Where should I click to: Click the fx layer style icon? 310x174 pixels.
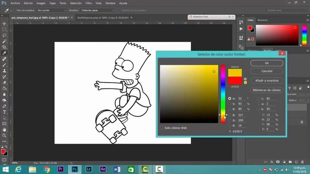pos(272,162)
